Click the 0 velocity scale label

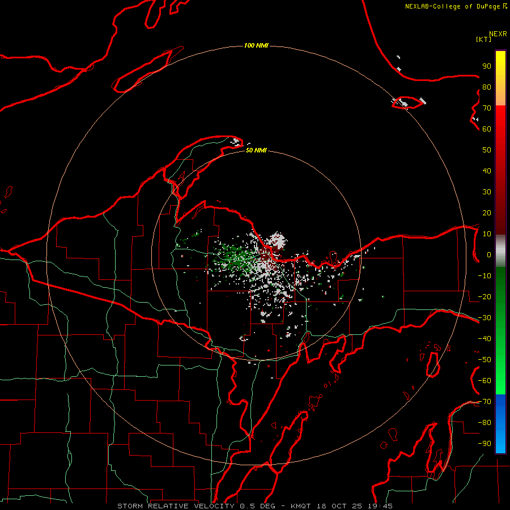click(x=489, y=254)
